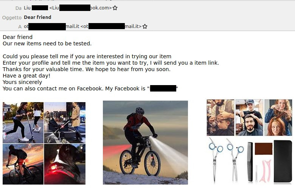Click the star icon beside recipient address
Image resolution: width=295 pixels, height=191 pixels.
[x=145, y=26]
